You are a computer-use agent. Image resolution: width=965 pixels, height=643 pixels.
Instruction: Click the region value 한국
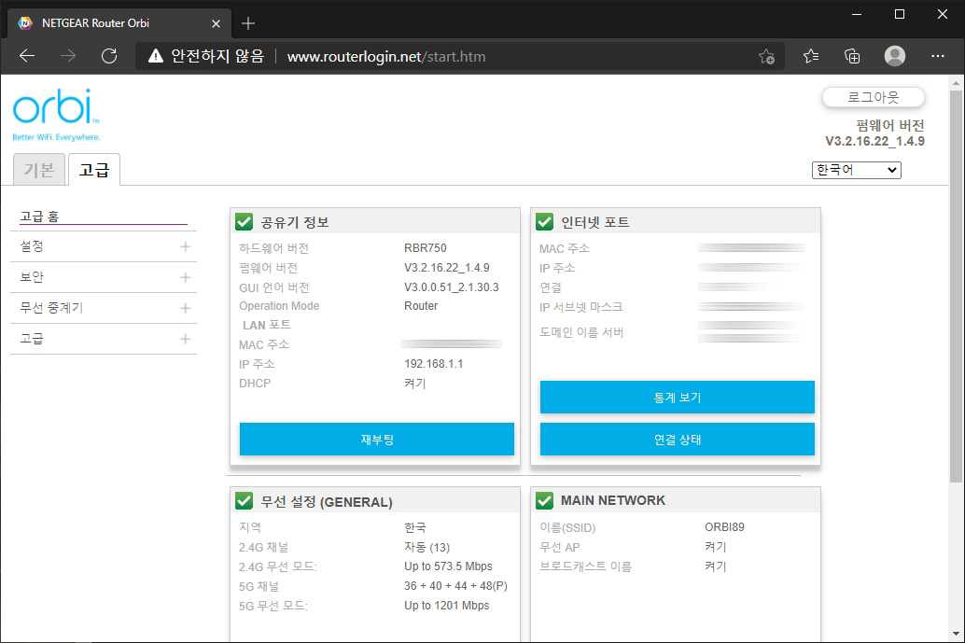pos(414,527)
